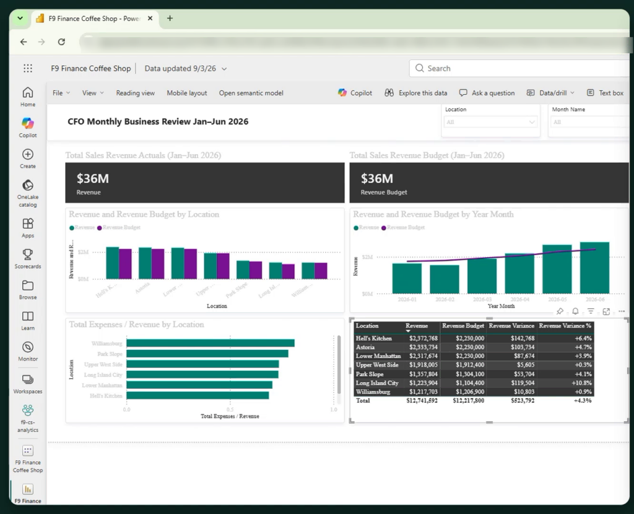
Task: Reload the page with refresh icon
Action: 61,41
